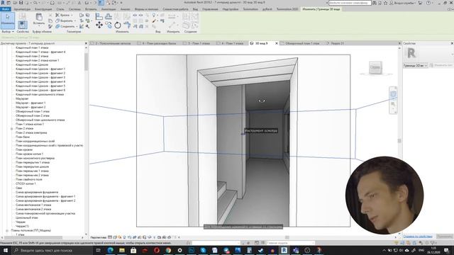The width and height of the screenshot is (454, 255).
Task: Click the Изменить тип edit type button
Action: 442,66
